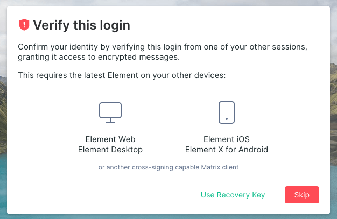Click the home button dot on phone icon
Viewport: 337px width, 219px height.
click(227, 119)
